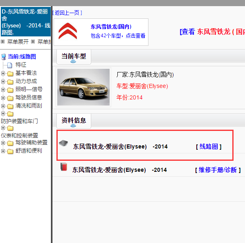
Task: Click the gray chip icon beside 线路图 row
Action: [63, 143]
